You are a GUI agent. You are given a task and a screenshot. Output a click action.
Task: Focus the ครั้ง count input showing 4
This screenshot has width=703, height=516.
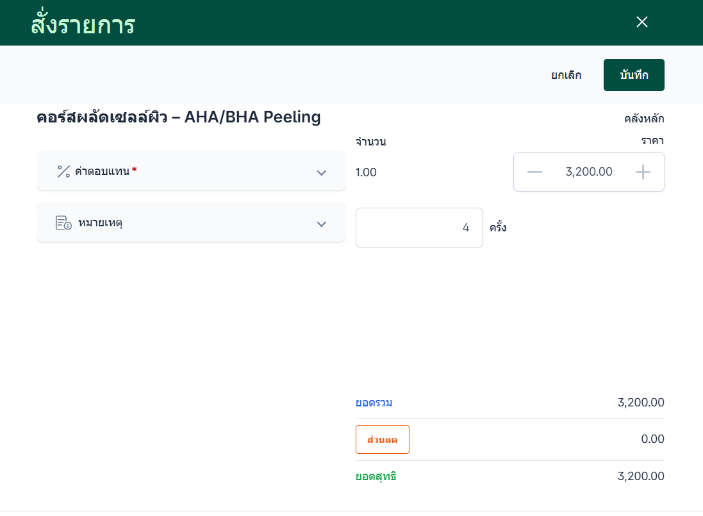click(419, 228)
